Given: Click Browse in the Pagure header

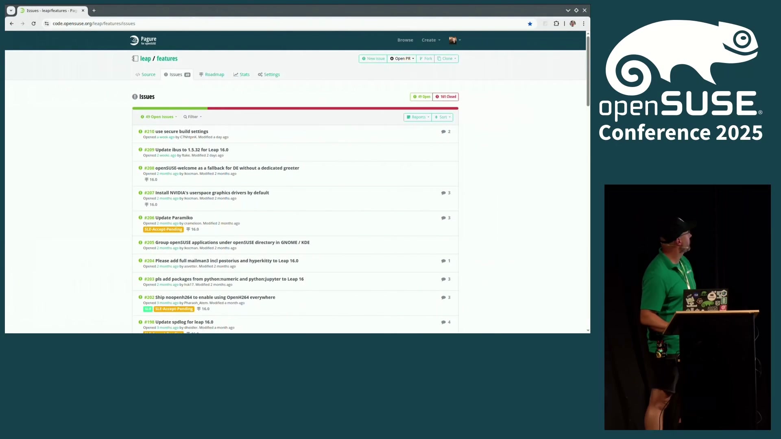Looking at the screenshot, I should 405,40.
